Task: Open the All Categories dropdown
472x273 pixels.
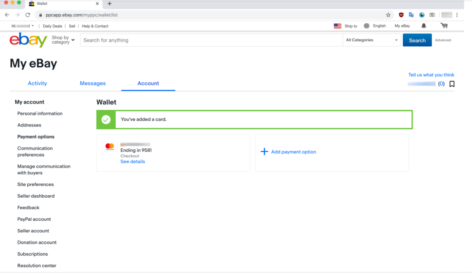Action: 372,40
